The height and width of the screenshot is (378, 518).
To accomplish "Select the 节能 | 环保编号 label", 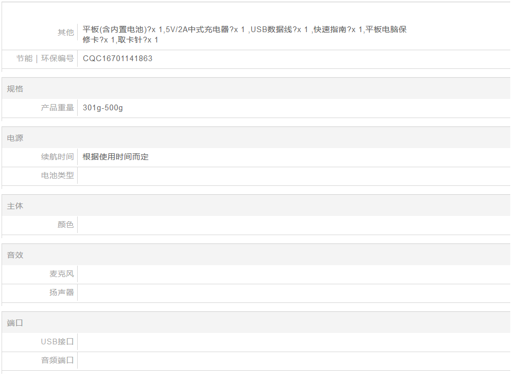I will (x=45, y=59).
